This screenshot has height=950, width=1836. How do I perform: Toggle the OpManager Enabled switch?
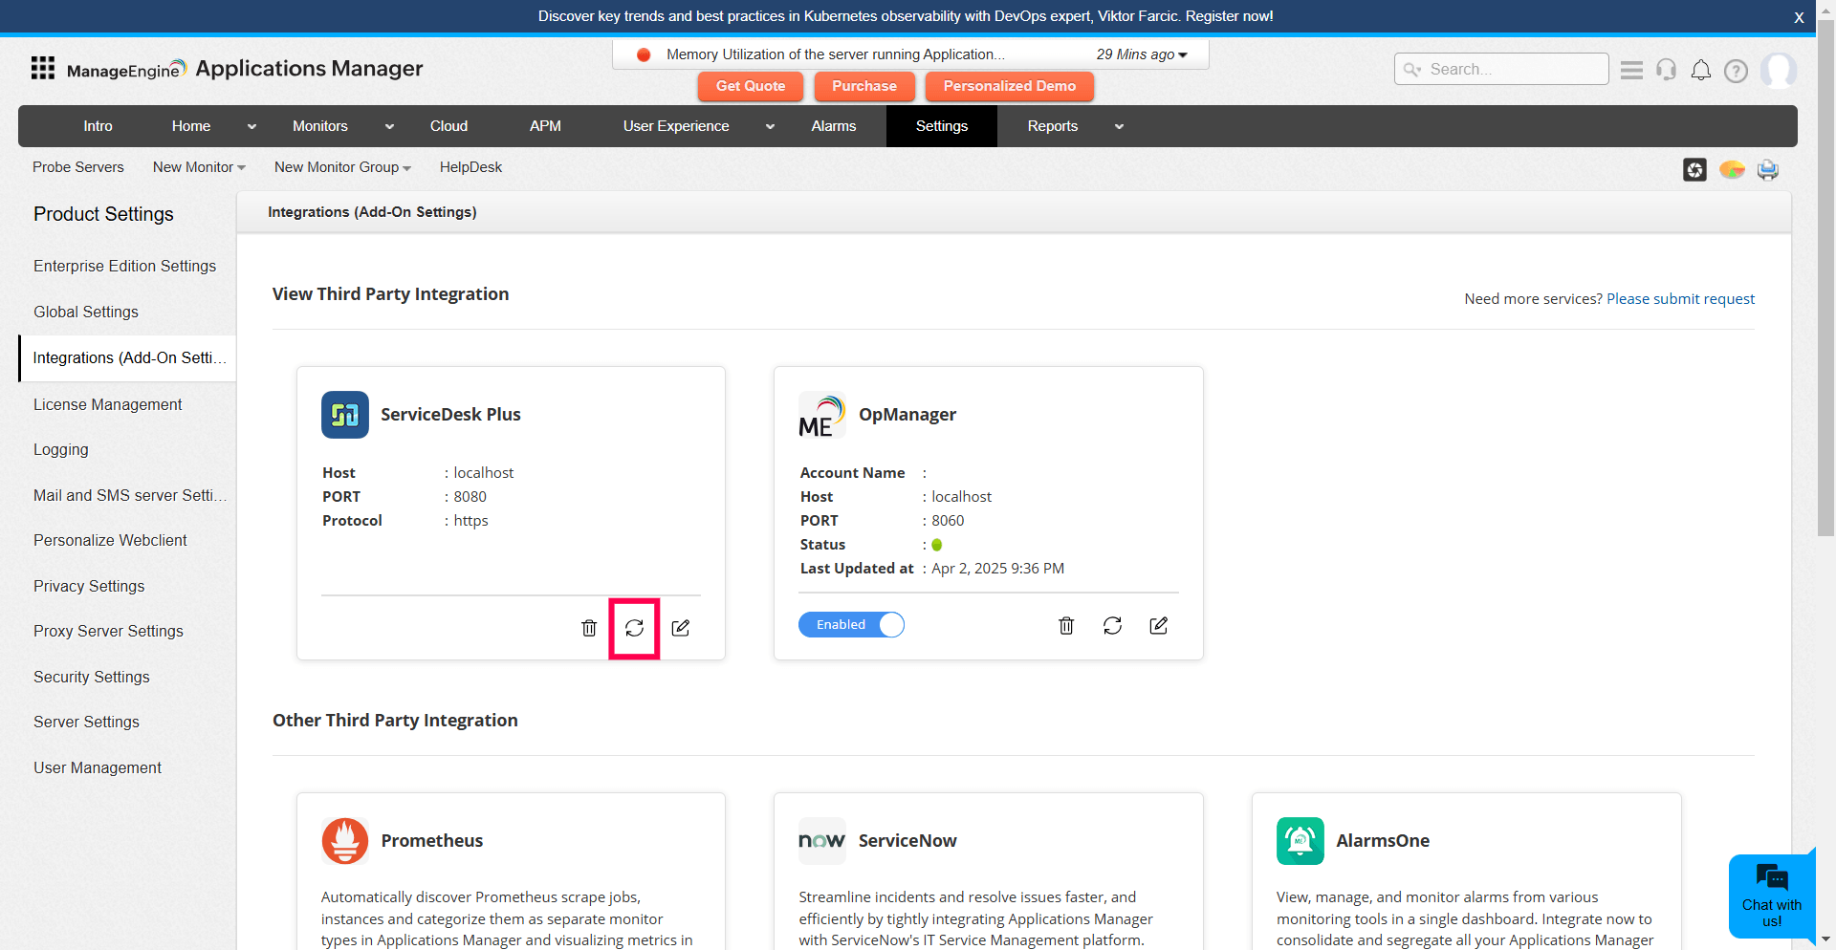[851, 625]
